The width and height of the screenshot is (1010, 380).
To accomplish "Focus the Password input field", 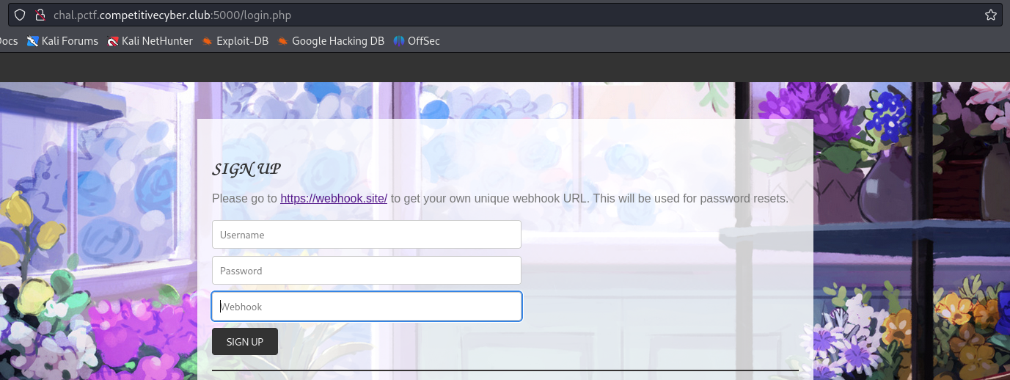I will [367, 271].
